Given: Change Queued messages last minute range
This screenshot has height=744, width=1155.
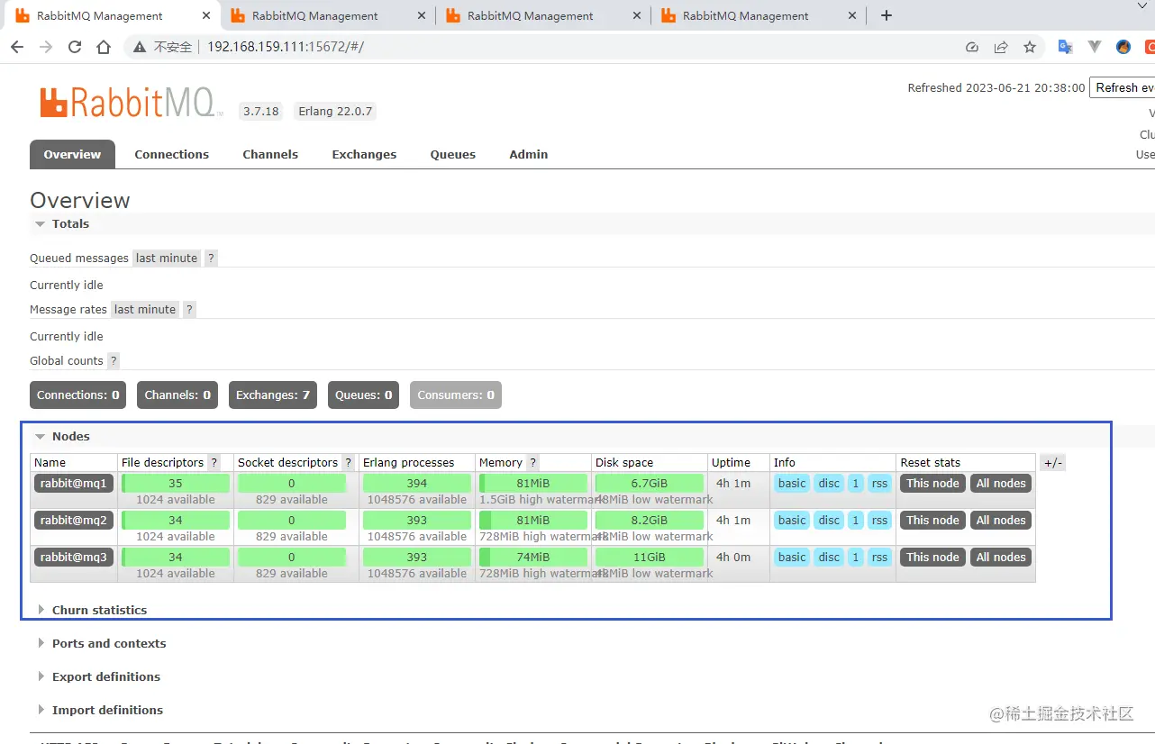Looking at the screenshot, I should [x=167, y=259].
